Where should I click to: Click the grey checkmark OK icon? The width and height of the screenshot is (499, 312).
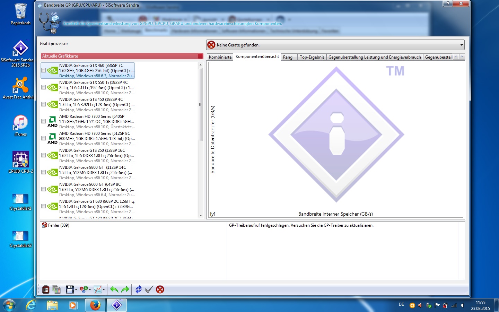pos(149,289)
